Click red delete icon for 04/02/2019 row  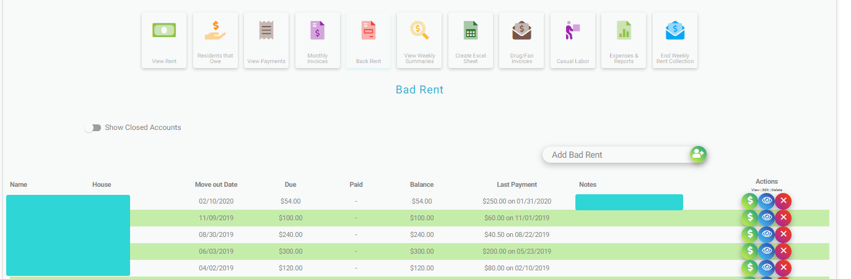tap(783, 268)
